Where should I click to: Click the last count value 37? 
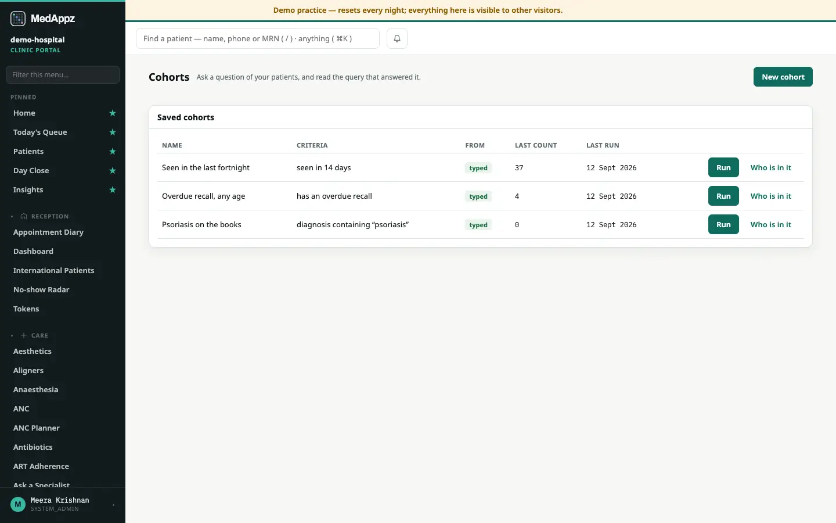[x=519, y=167]
